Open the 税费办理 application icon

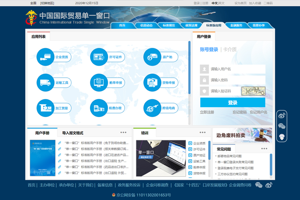pos(99,108)
